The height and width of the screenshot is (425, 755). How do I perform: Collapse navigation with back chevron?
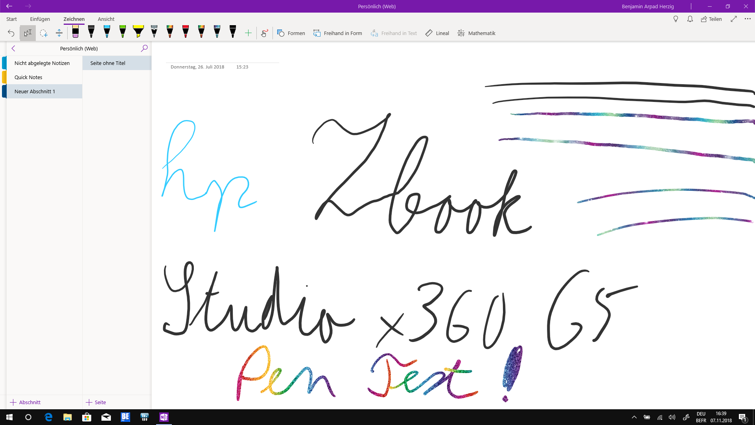(x=13, y=48)
